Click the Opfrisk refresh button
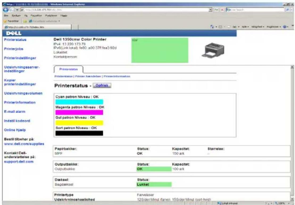The image size is (295, 205). tap(102, 85)
